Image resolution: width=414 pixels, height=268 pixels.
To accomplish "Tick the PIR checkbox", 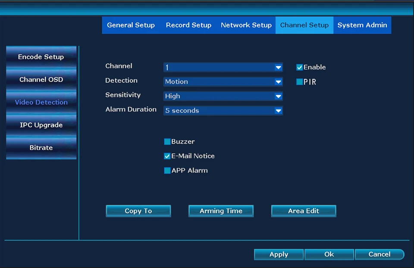I will [x=299, y=82].
